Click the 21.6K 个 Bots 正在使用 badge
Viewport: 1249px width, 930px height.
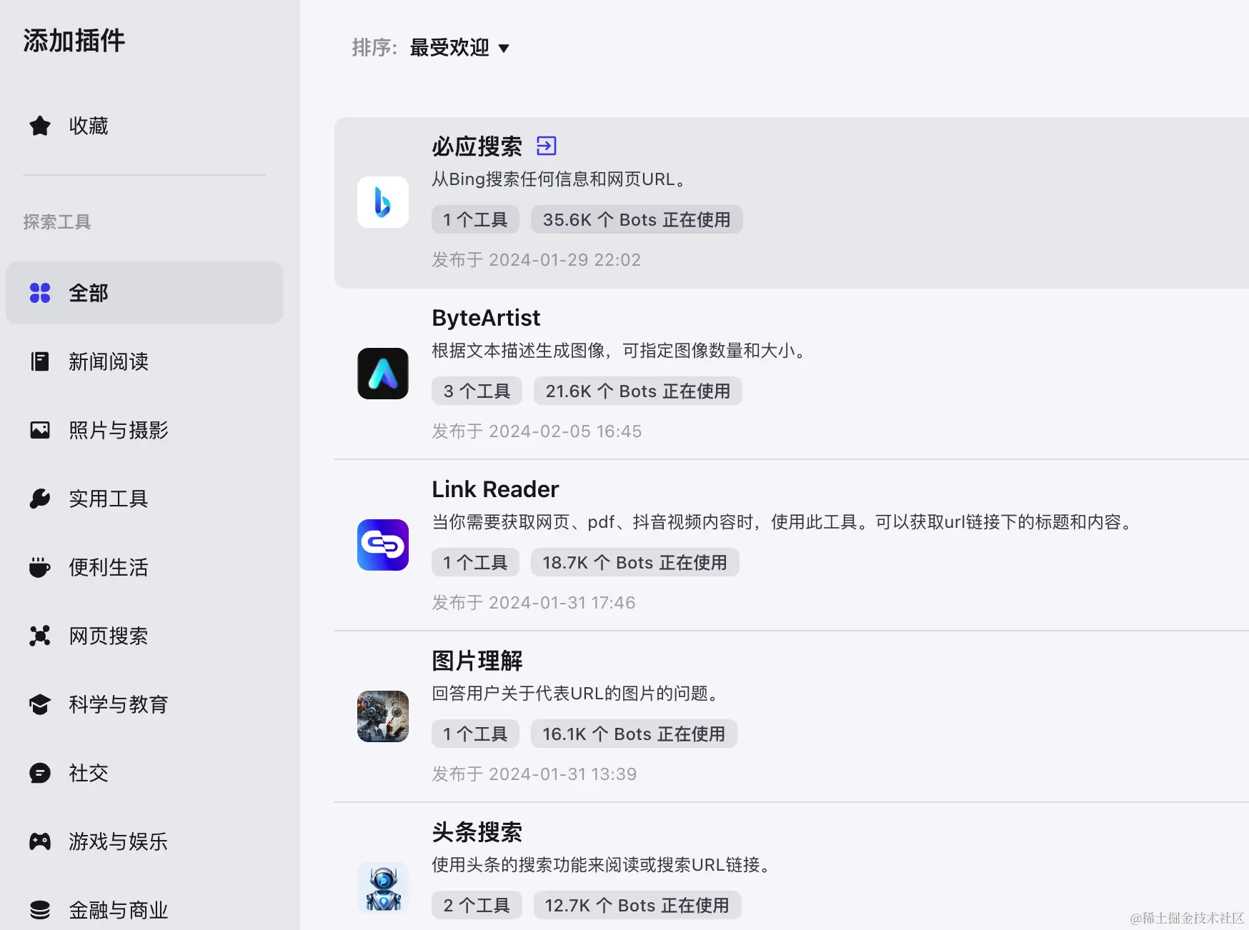(x=638, y=391)
